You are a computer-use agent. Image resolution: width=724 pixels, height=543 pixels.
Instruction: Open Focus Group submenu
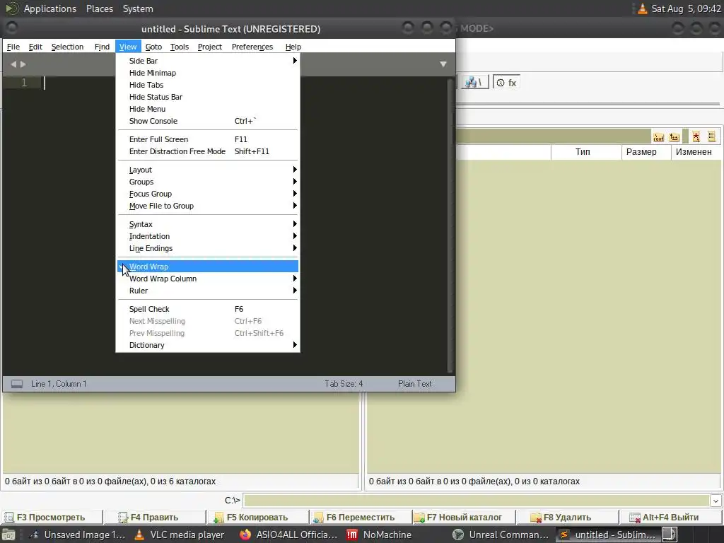click(207, 194)
